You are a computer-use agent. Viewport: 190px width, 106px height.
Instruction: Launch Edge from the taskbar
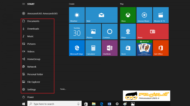(x=102, y=104)
